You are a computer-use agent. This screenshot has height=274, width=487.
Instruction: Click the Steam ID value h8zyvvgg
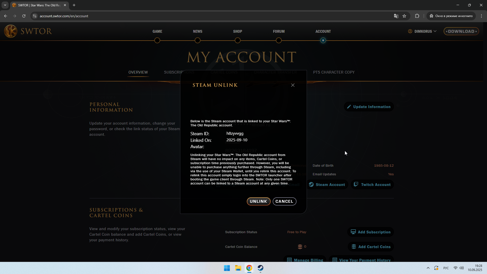[x=235, y=133]
